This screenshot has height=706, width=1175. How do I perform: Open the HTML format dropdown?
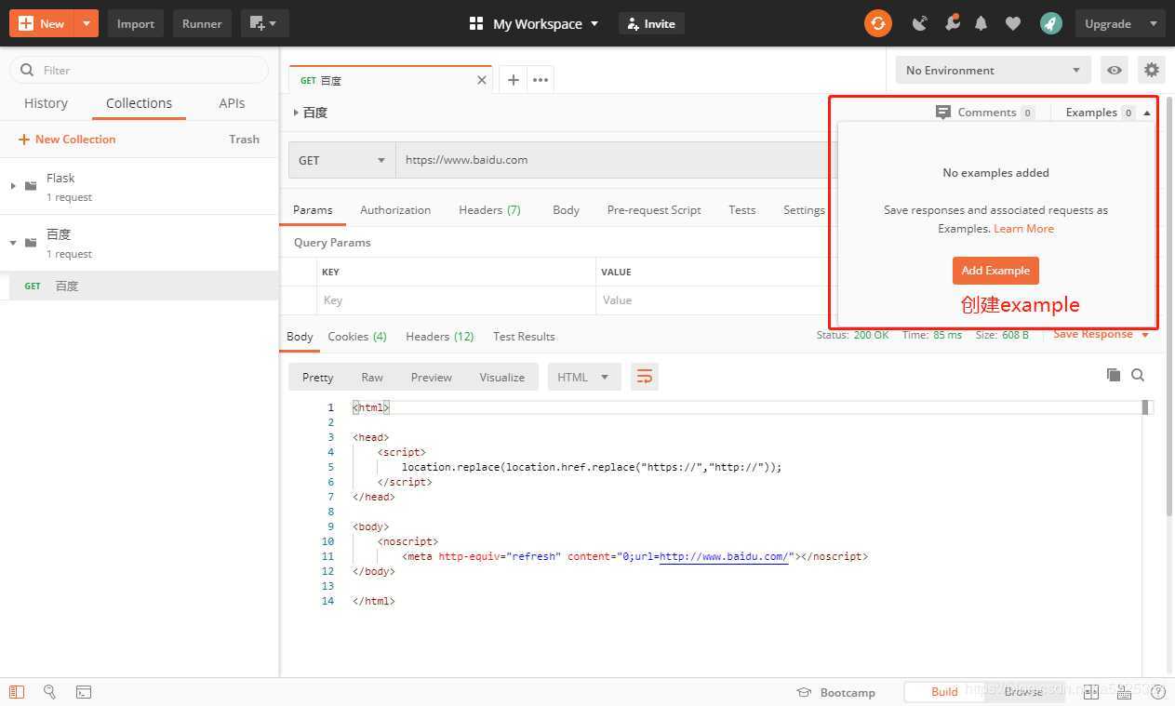coord(583,377)
